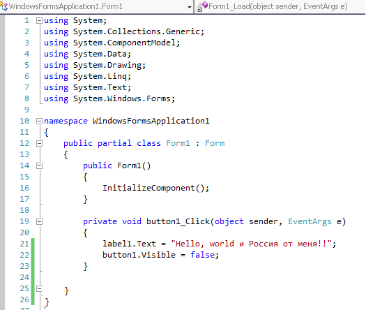Collapse the button1_Click method block
This screenshot has width=366, height=310.
coord(39,221)
